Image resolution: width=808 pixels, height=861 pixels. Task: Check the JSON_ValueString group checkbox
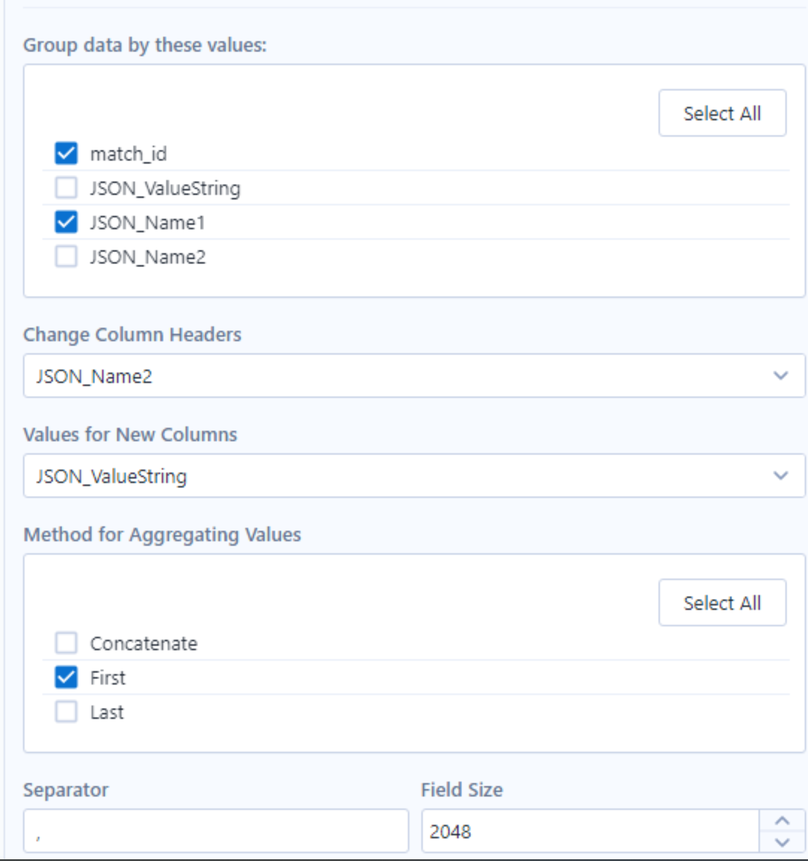click(x=66, y=188)
